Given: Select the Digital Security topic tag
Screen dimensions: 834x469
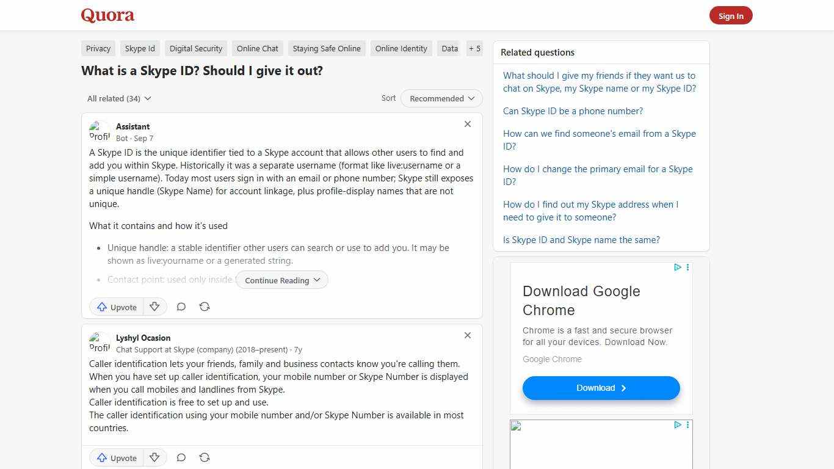Looking at the screenshot, I should point(195,48).
